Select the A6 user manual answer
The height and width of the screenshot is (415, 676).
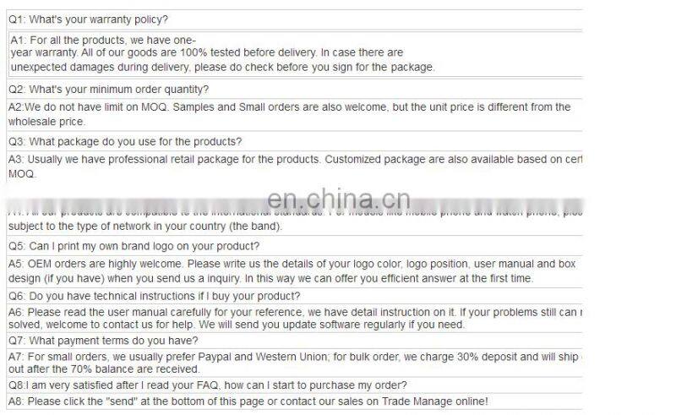pyautogui.click(x=296, y=313)
